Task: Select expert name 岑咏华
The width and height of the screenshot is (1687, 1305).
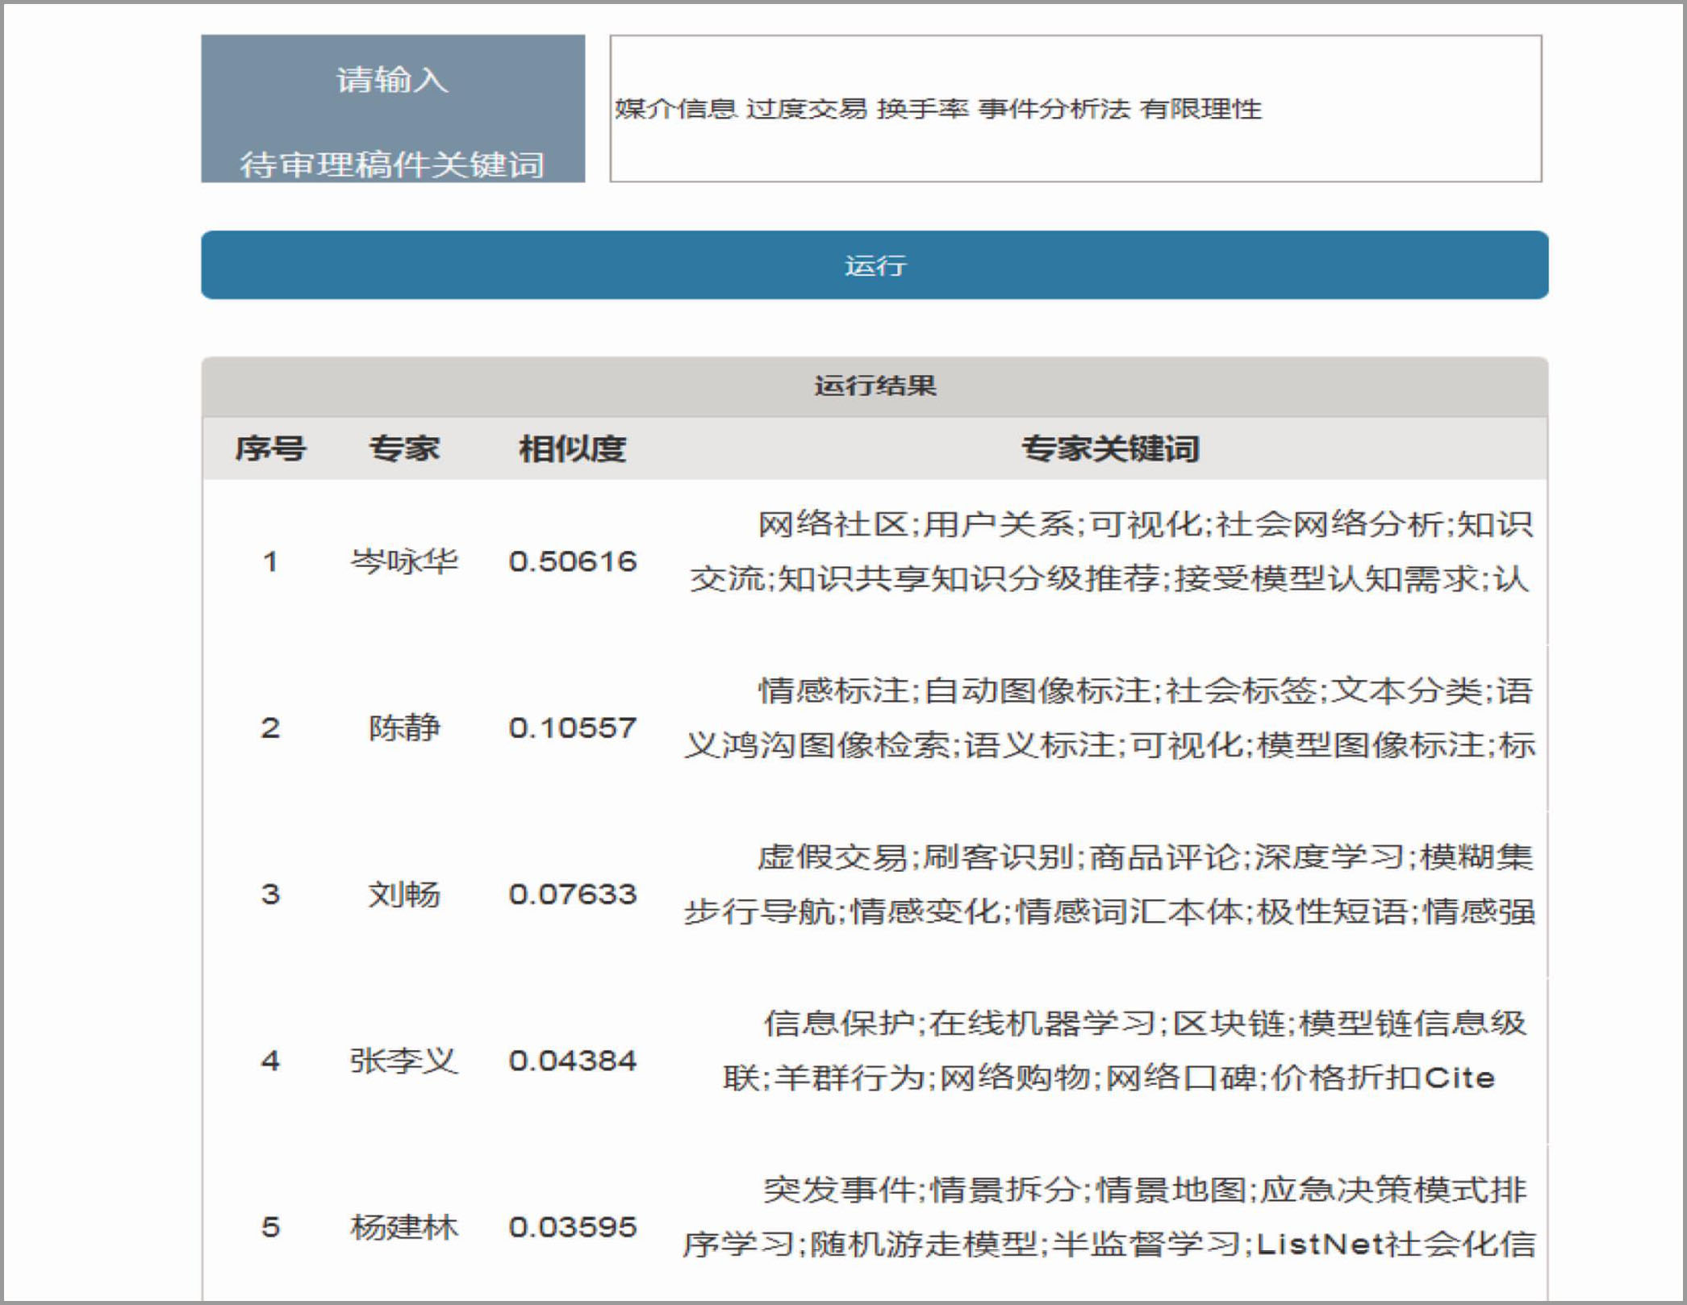Action: [x=404, y=561]
